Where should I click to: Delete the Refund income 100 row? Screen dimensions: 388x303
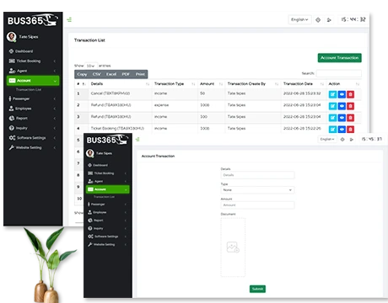350,118
